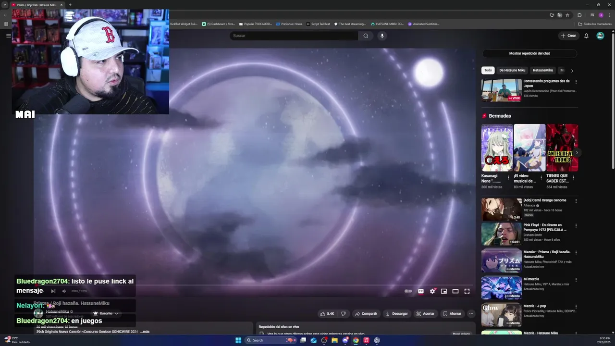Skip to next video in player
This screenshot has width=615, height=346.
[x=53, y=291]
